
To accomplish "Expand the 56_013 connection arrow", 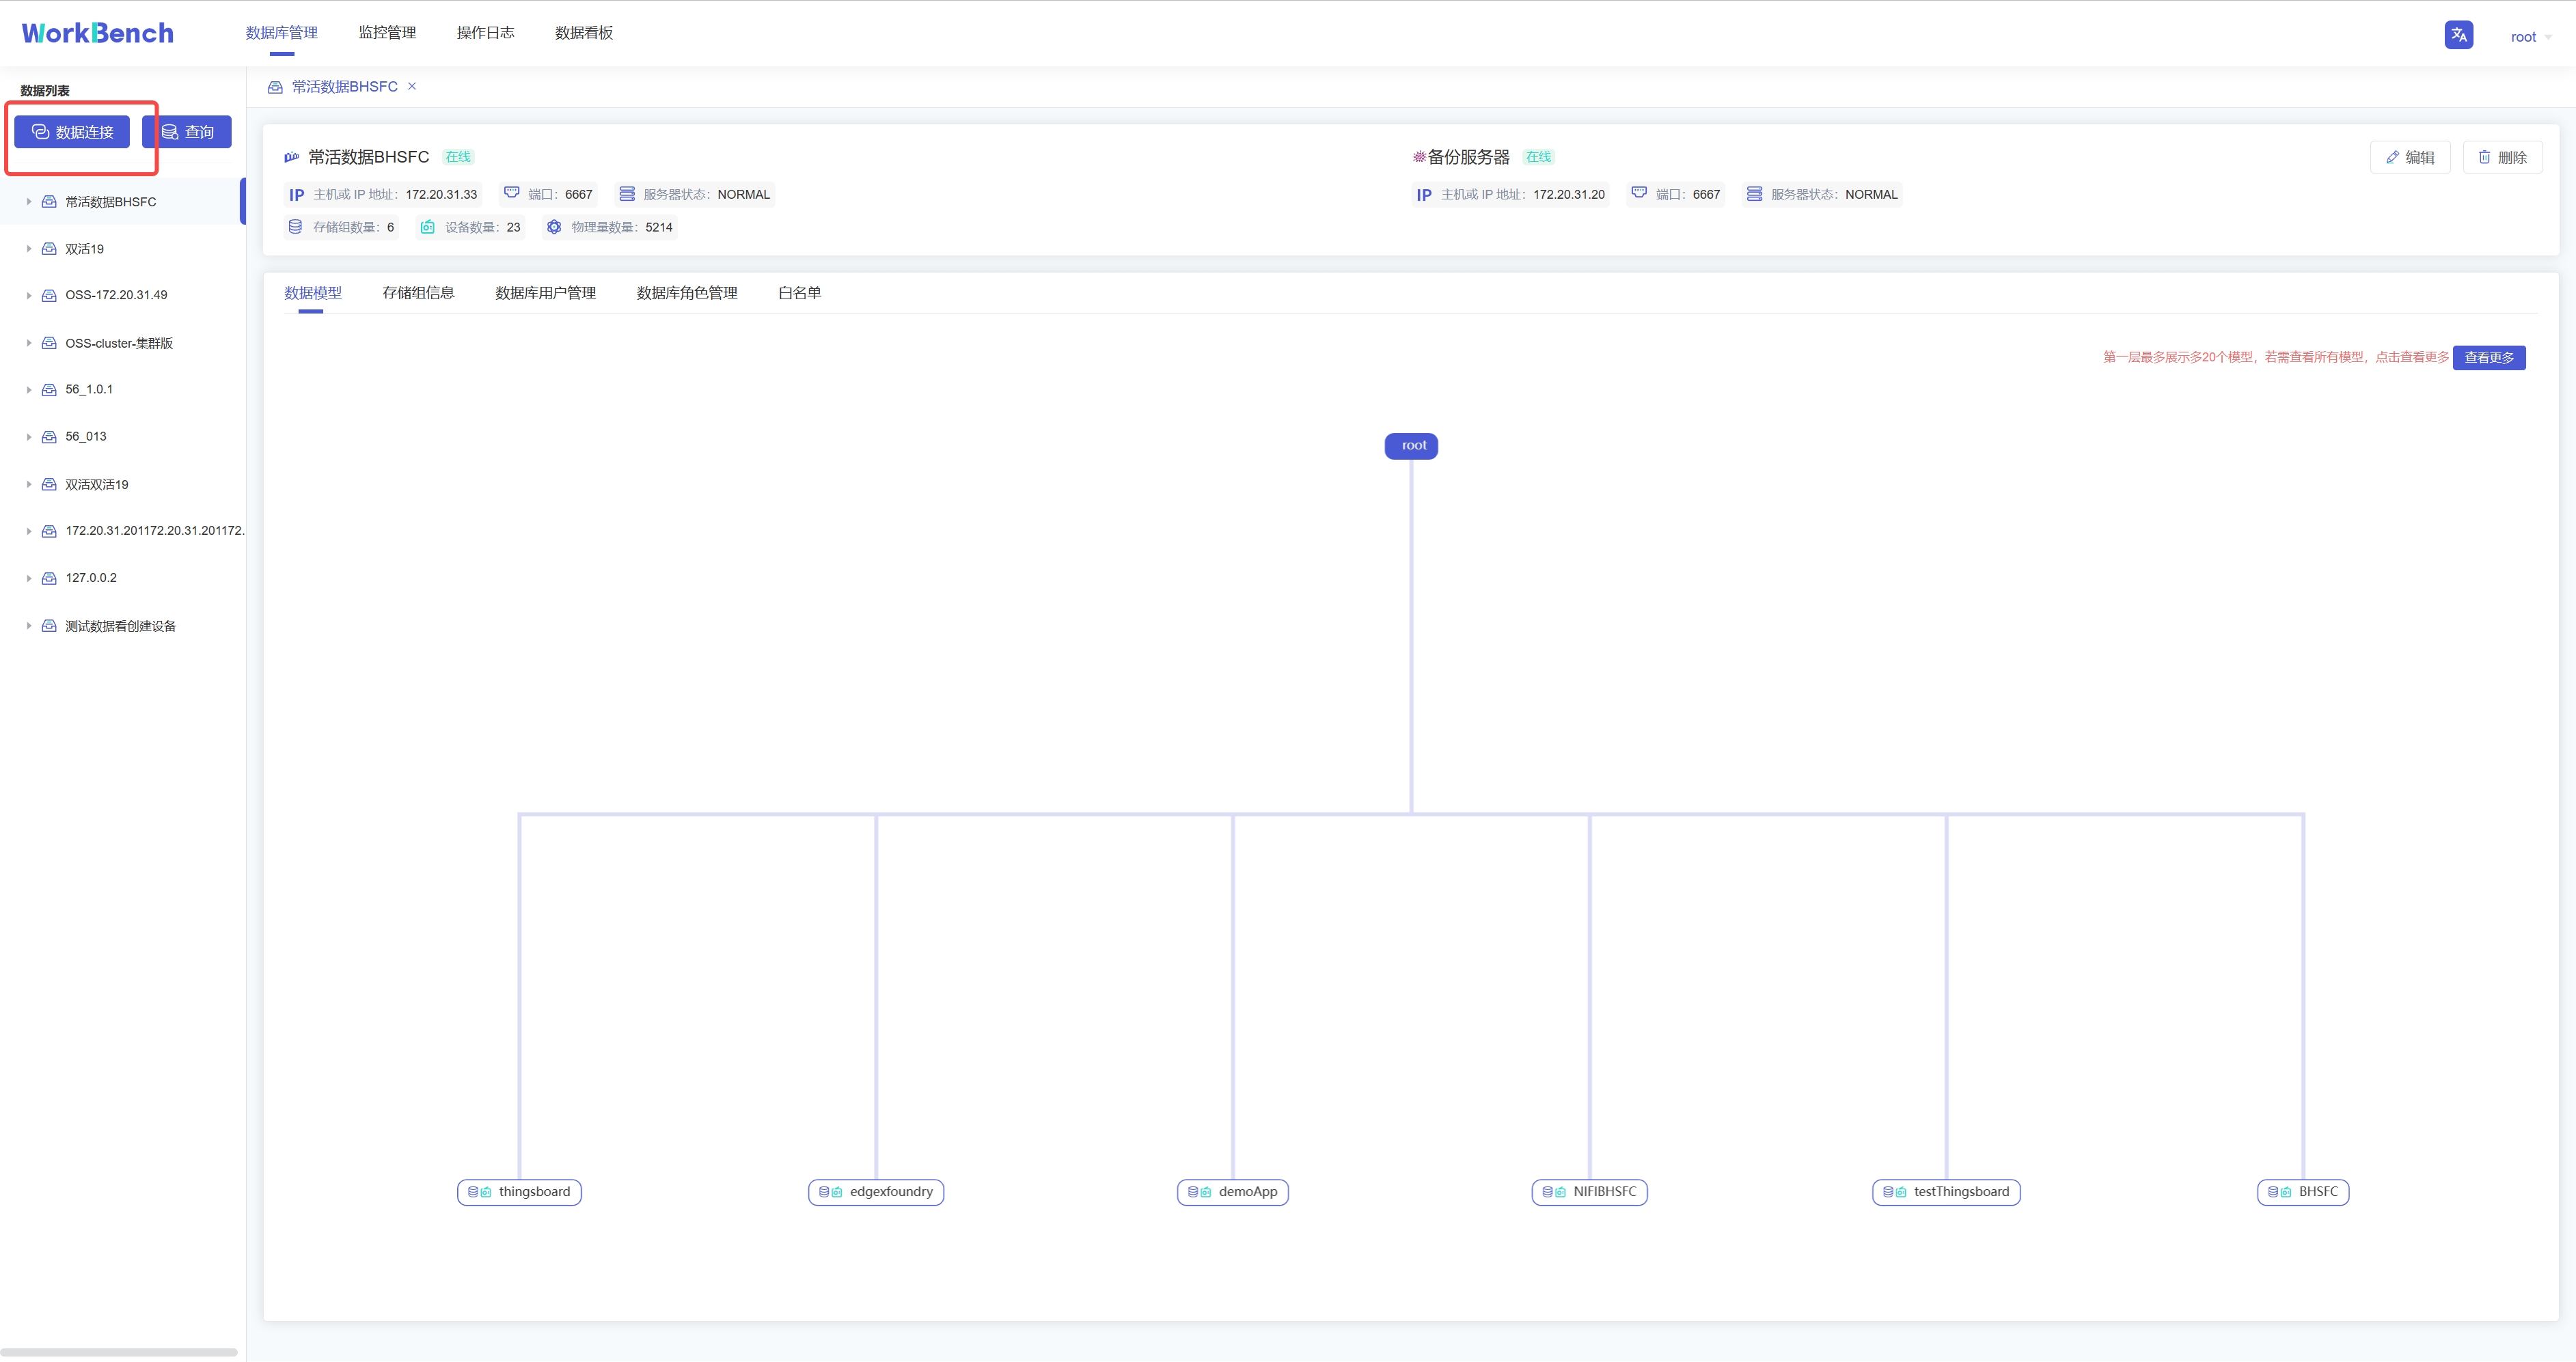I will point(29,437).
